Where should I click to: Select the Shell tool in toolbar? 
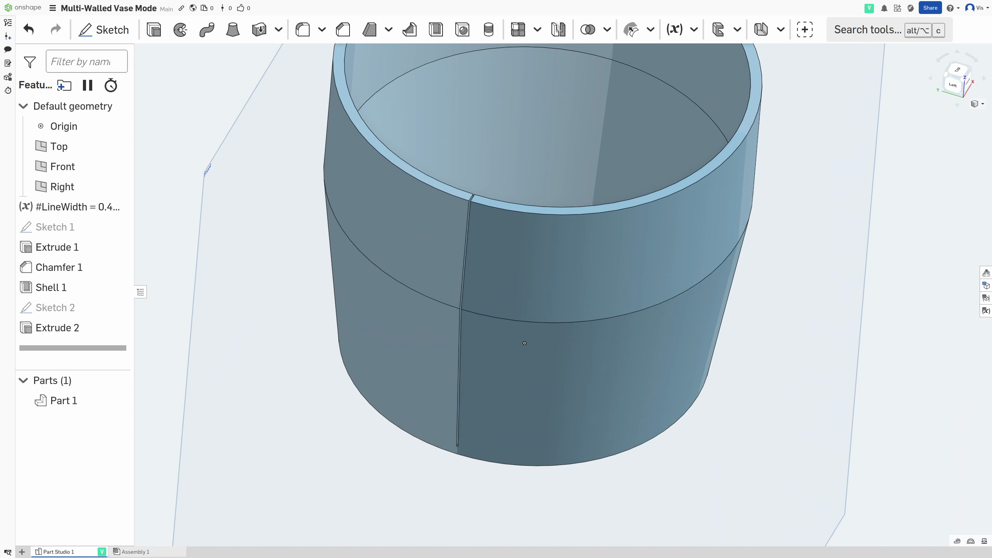point(436,29)
